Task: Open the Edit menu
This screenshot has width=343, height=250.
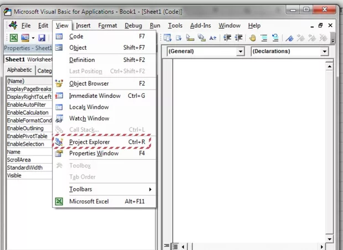Action: pyautogui.click(x=43, y=25)
